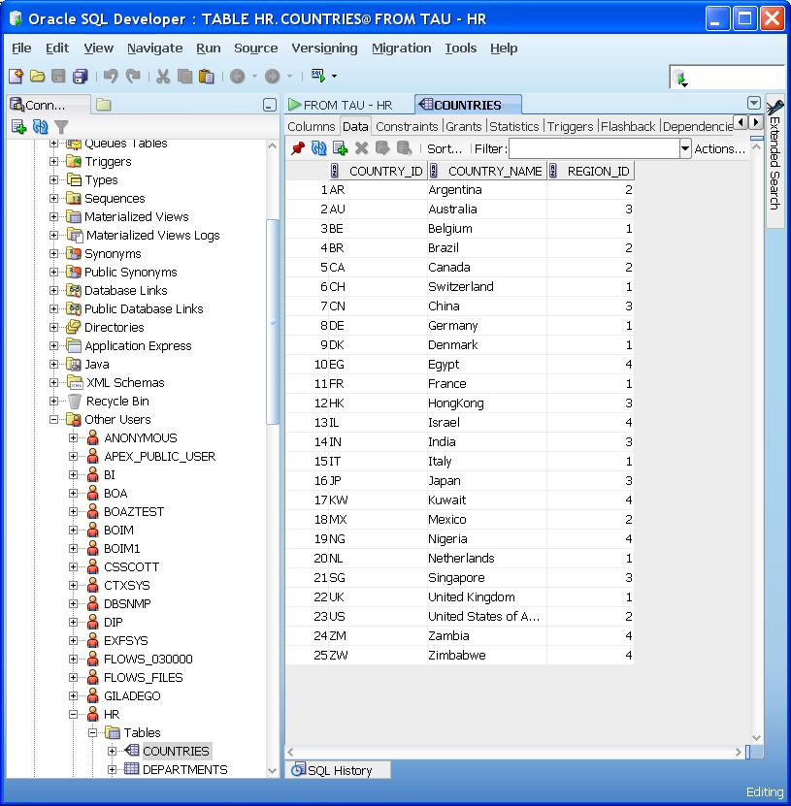Click the connections tree vertical scrollbar

pyautogui.click(x=273, y=321)
